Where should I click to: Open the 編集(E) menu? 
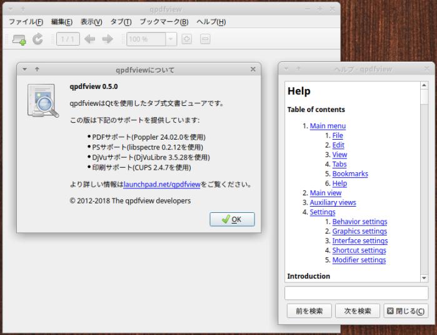pos(62,22)
